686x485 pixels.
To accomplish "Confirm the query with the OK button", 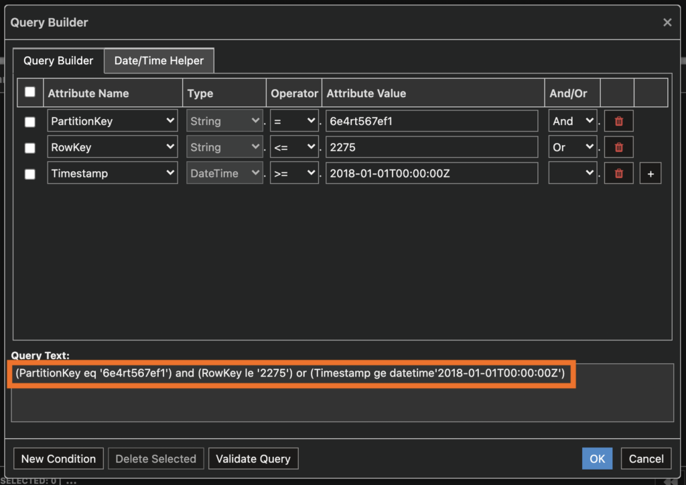I will click(x=597, y=458).
